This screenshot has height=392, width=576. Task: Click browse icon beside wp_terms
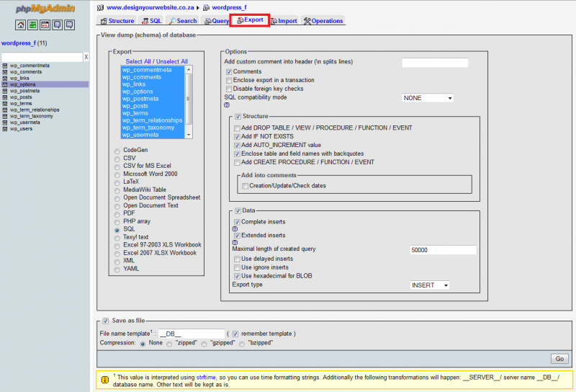pyautogui.click(x=5, y=104)
